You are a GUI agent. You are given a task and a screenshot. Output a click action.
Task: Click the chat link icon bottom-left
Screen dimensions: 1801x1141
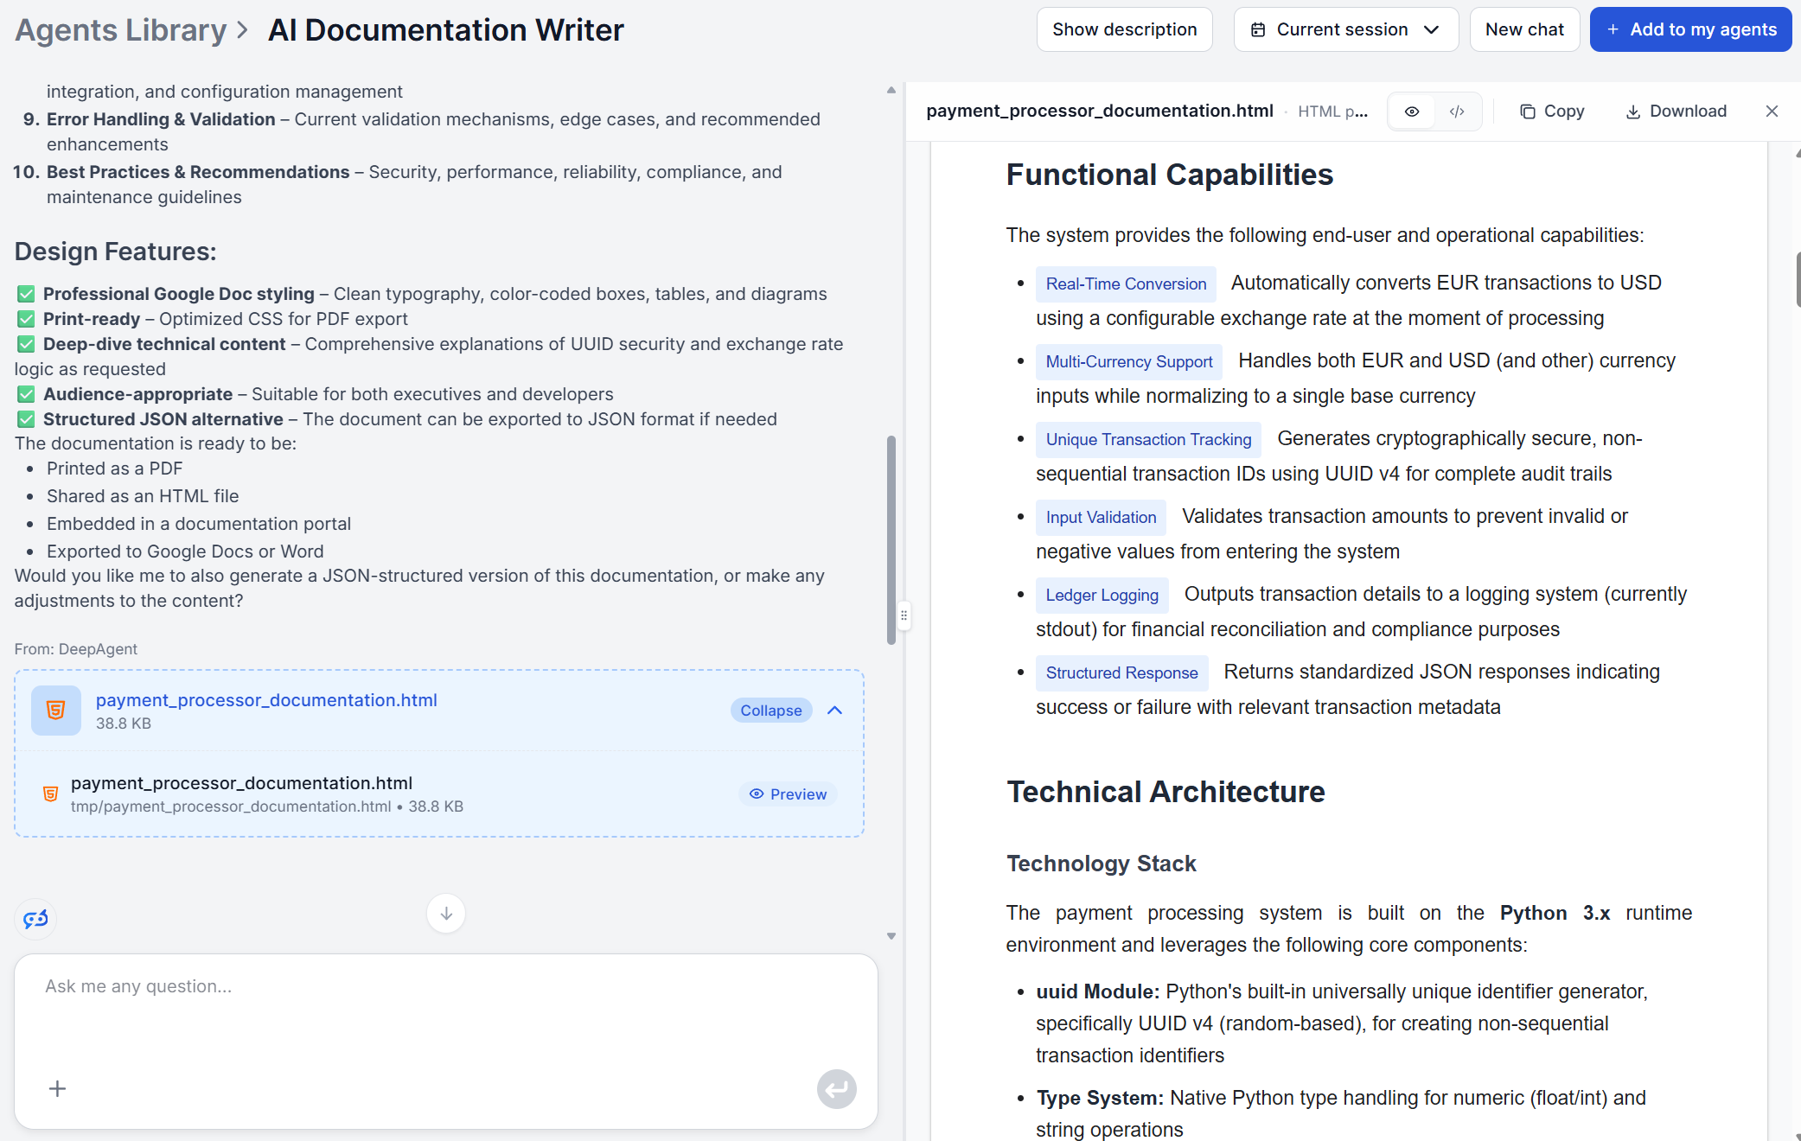(35, 919)
